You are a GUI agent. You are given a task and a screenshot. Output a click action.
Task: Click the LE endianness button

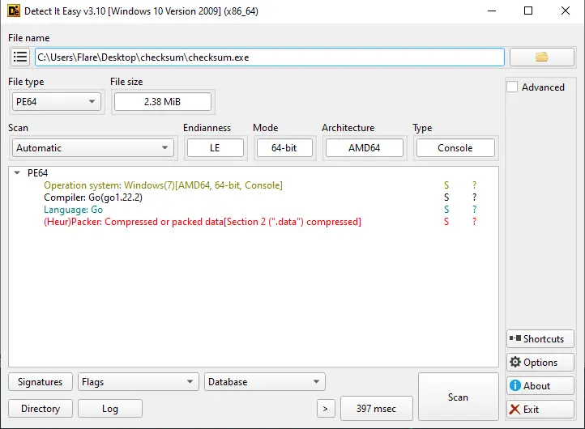tap(216, 148)
